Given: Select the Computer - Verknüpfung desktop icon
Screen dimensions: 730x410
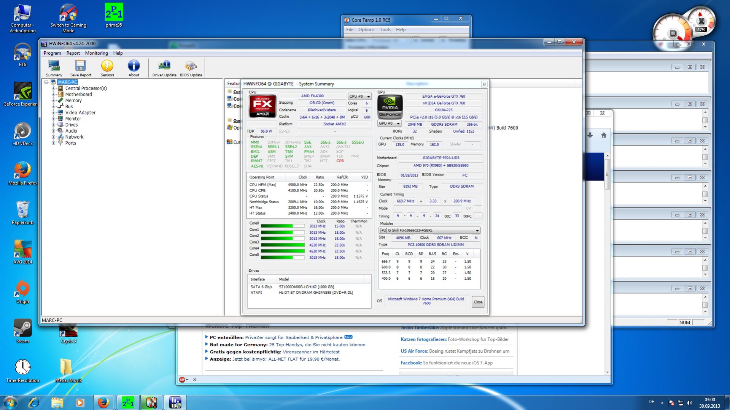Looking at the screenshot, I should pyautogui.click(x=22, y=18).
